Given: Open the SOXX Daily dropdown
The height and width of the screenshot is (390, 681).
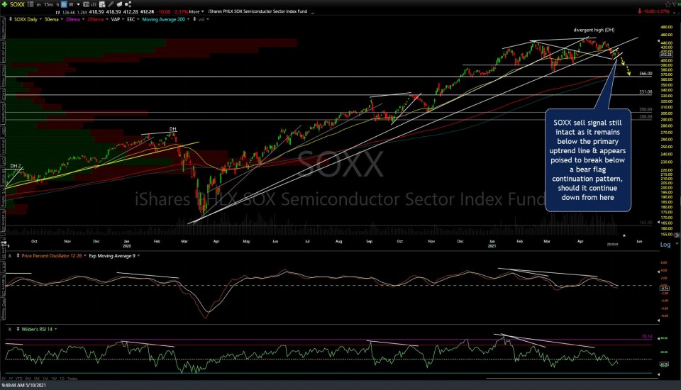Looking at the screenshot, I should click(x=41, y=19).
